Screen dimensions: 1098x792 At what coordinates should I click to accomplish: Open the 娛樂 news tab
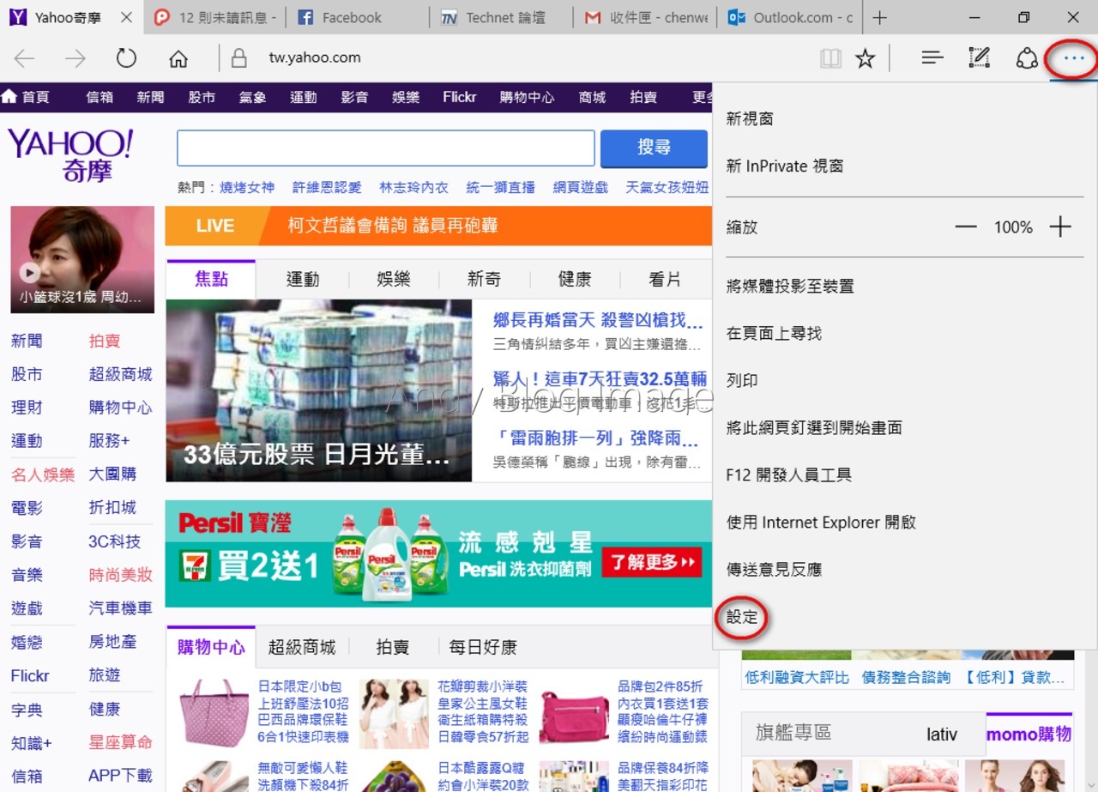coord(394,279)
